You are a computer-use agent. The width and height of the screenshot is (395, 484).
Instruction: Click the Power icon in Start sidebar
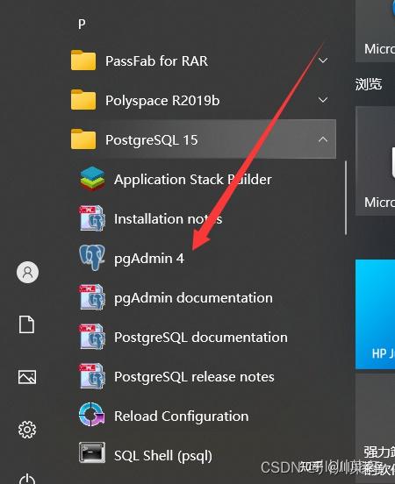point(27,479)
